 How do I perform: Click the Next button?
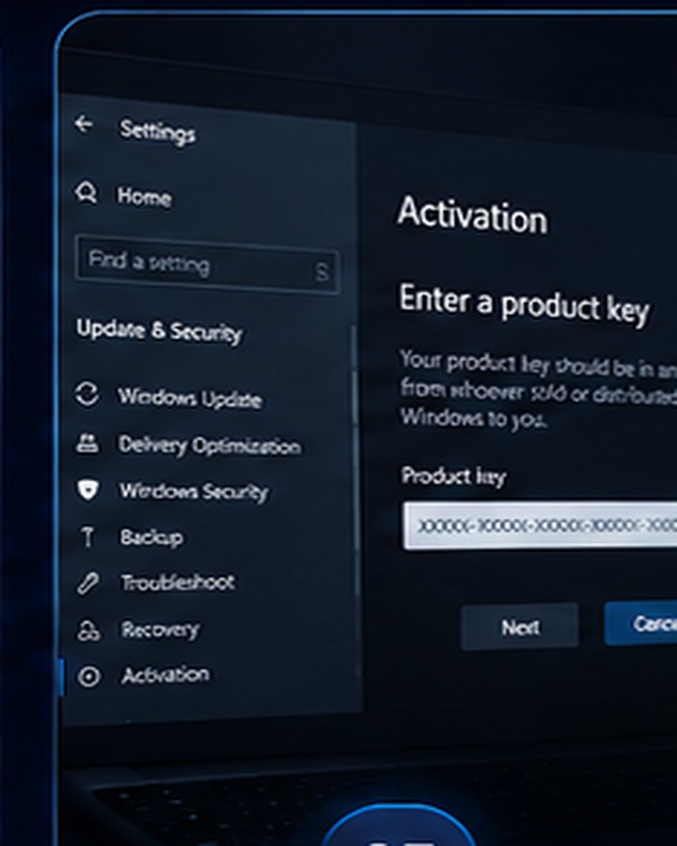(520, 627)
